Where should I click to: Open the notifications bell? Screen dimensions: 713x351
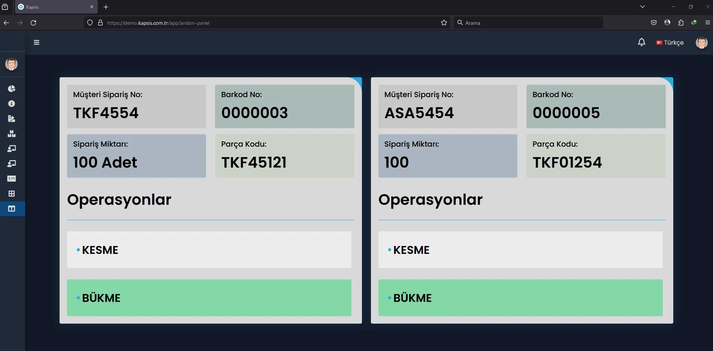point(641,42)
